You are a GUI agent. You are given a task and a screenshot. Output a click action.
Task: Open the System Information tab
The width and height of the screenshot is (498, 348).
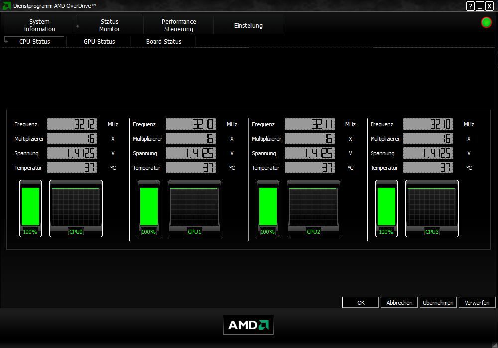(x=39, y=25)
